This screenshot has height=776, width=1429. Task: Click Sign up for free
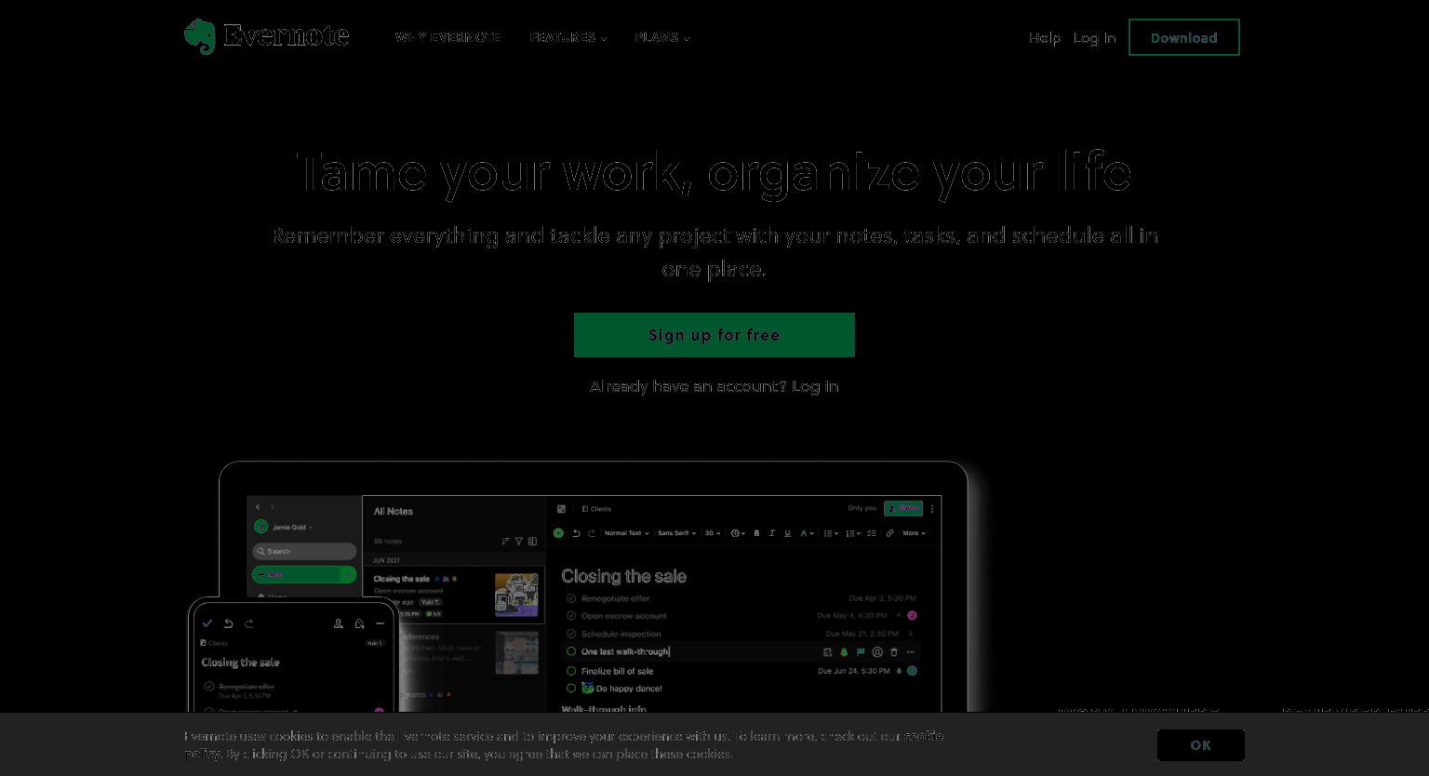[x=714, y=335]
